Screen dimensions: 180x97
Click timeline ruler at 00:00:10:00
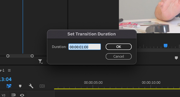pyautogui.click(x=150, y=87)
